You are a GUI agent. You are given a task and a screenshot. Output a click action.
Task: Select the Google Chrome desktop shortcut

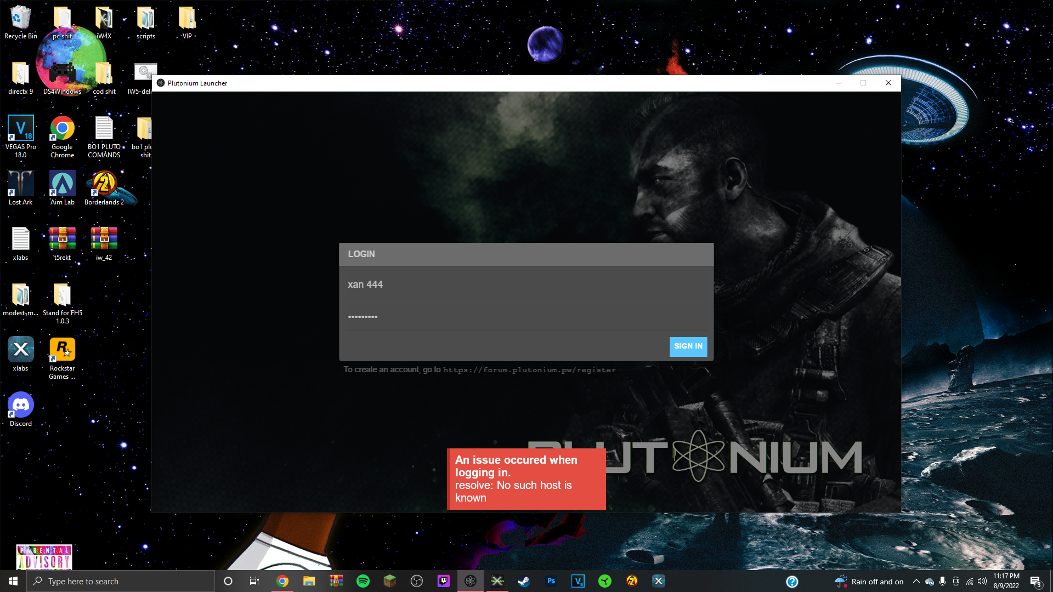63,137
